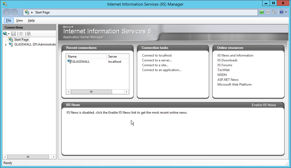Viewport: 291px width, 168px height.
Task: Open the Create New Connection dropdown arrow
Action: [x=9, y=34]
